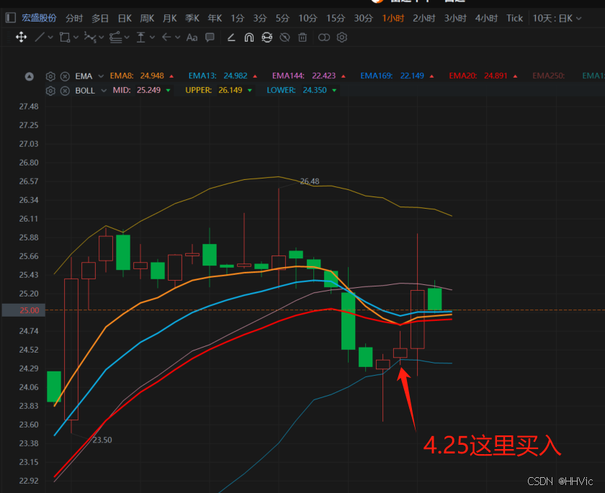Image resolution: width=605 pixels, height=493 pixels.
Task: Remove the EMA indicator with its X icon
Action: click(x=66, y=76)
